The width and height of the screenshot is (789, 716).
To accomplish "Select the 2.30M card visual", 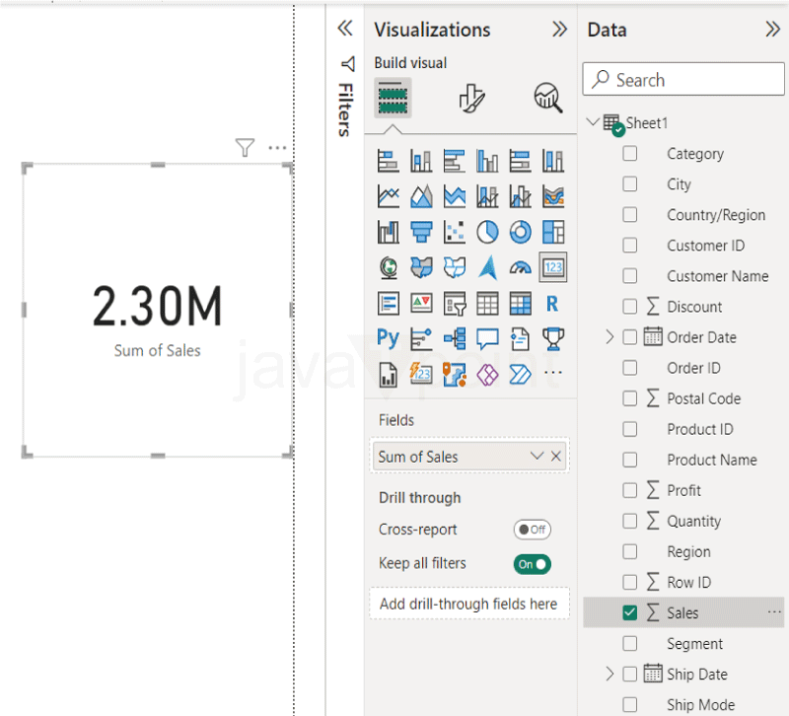I will 158,311.
